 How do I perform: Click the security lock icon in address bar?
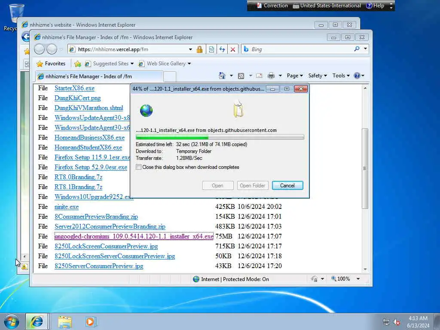tap(199, 49)
